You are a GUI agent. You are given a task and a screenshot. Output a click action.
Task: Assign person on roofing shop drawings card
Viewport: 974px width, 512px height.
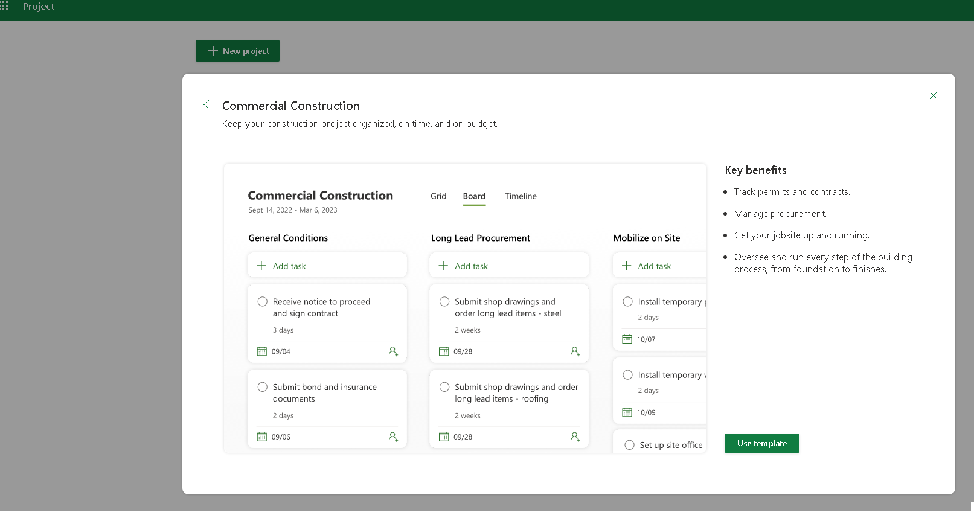(x=575, y=437)
